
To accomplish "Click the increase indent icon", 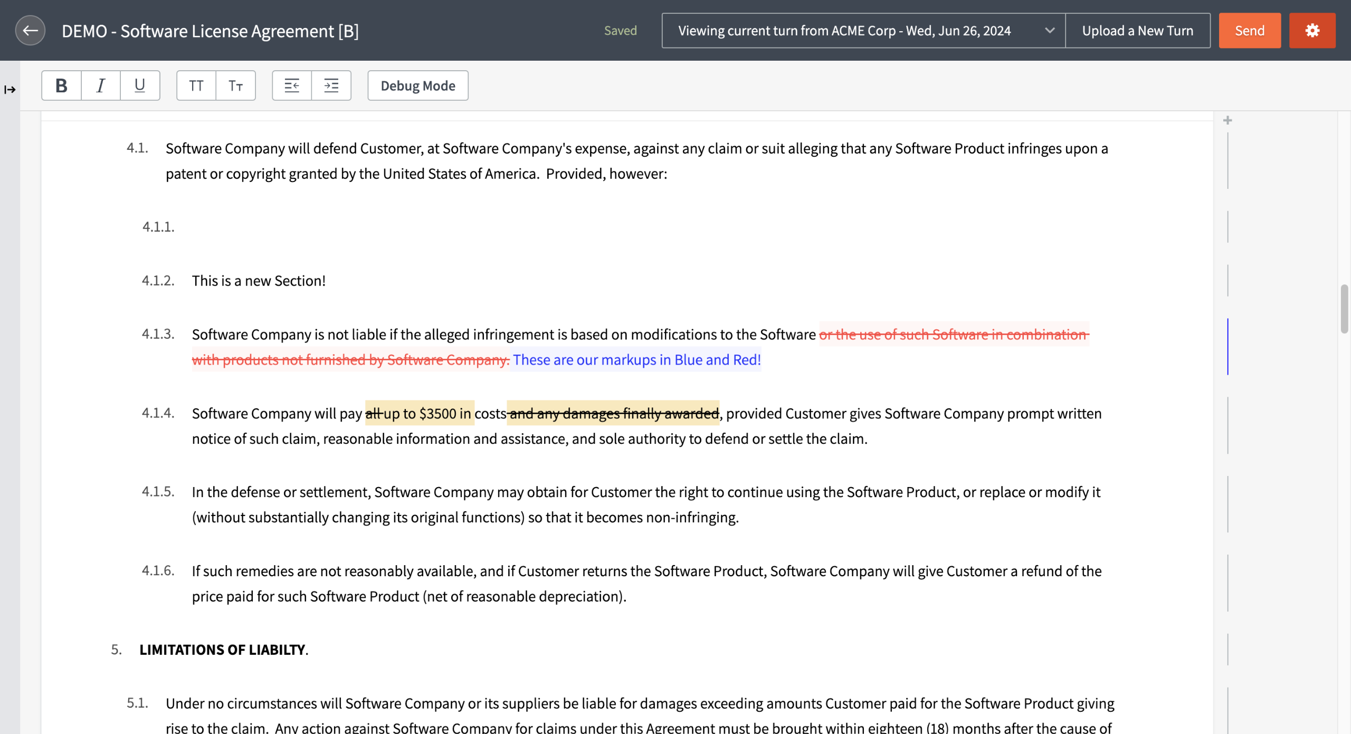I will click(x=331, y=85).
